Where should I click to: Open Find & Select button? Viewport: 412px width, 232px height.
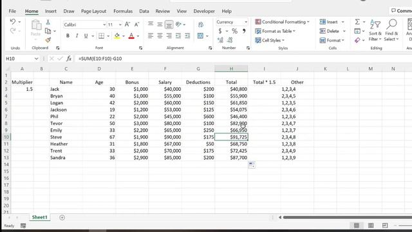click(391, 30)
